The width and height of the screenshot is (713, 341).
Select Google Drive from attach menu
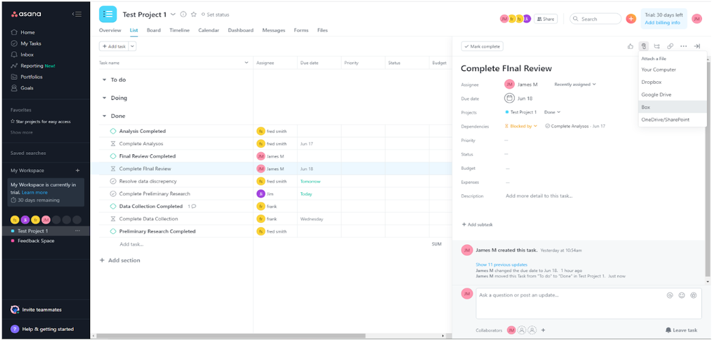click(x=656, y=95)
